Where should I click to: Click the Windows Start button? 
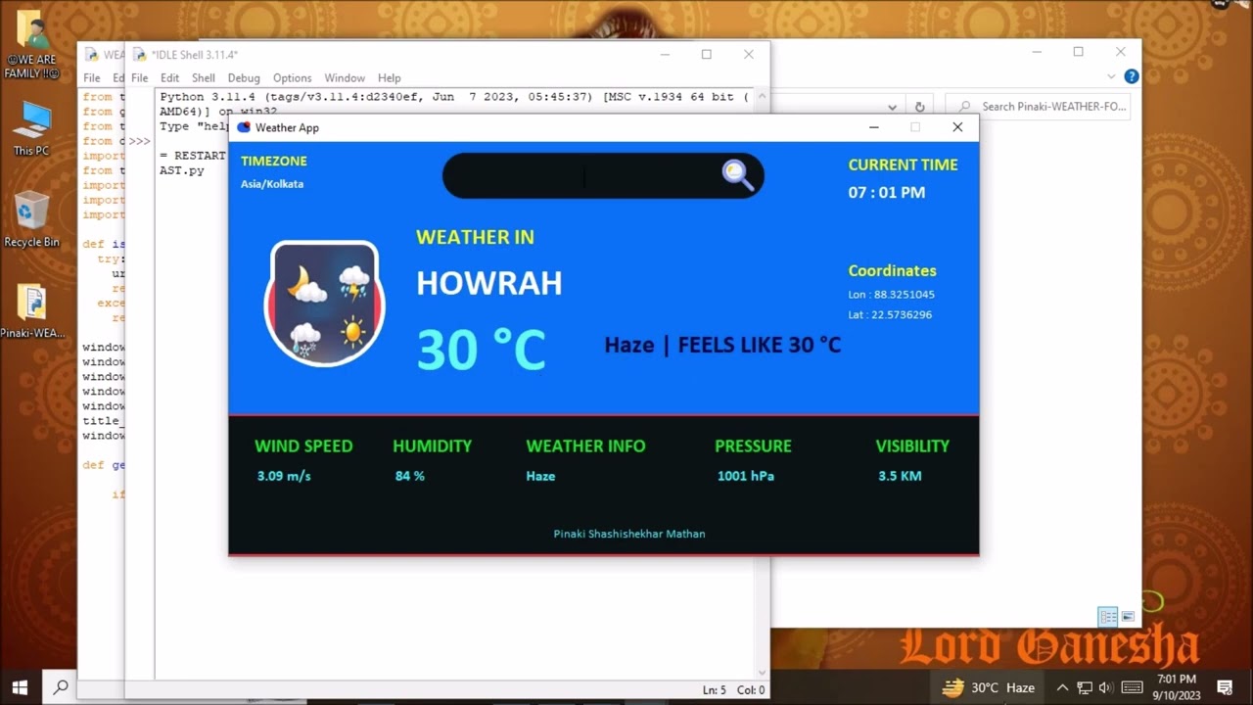20,687
